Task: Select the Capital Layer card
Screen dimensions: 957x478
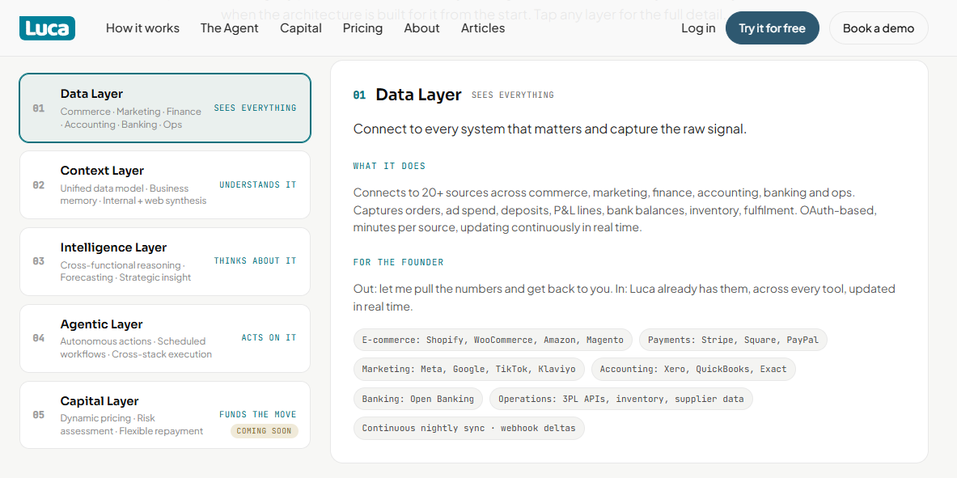Action: [x=165, y=415]
